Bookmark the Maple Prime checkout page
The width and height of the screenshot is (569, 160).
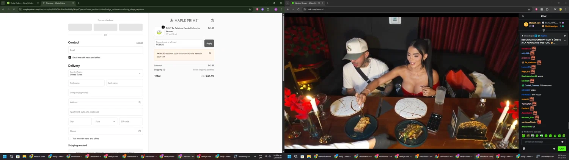point(250,9)
